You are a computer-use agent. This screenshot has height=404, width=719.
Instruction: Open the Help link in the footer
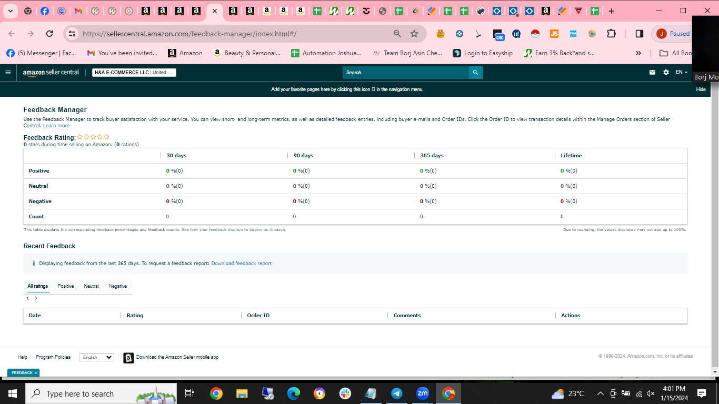23,357
